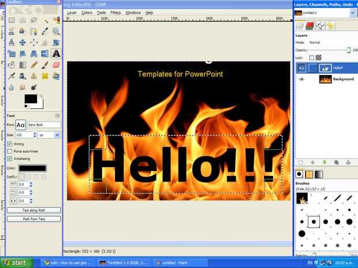The width and height of the screenshot is (358, 268).
Task: Open the Colors menu
Action: click(x=87, y=13)
